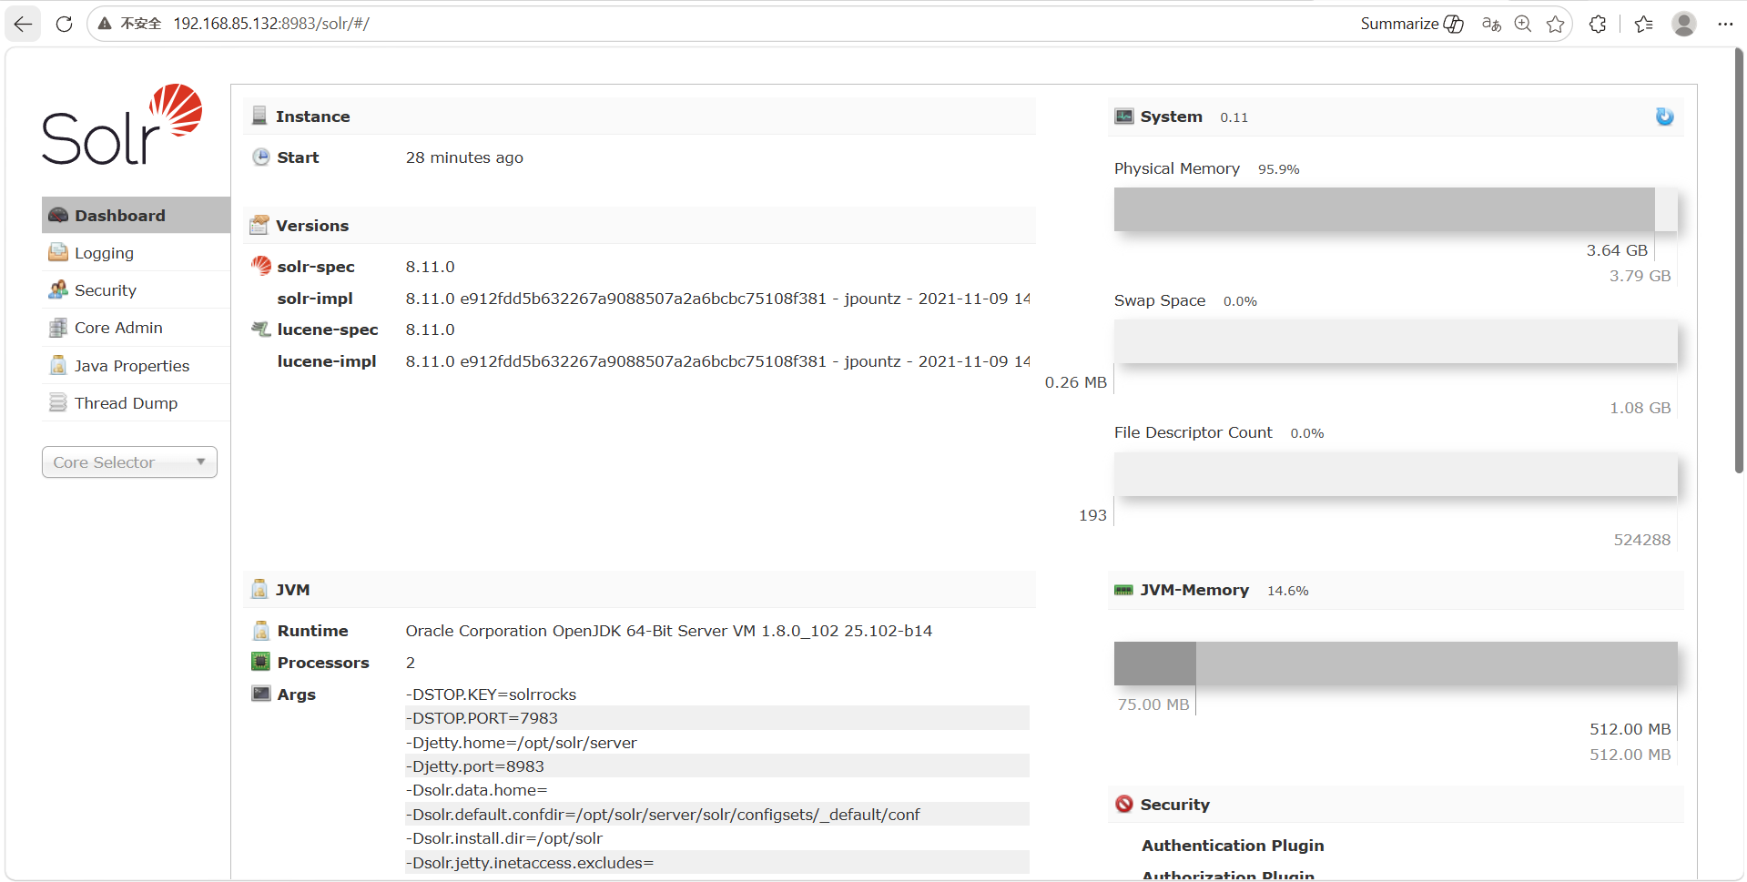Image resolution: width=1747 pixels, height=882 pixels.
Task: Click the JVM-Memory usage bar
Action: (1396, 664)
